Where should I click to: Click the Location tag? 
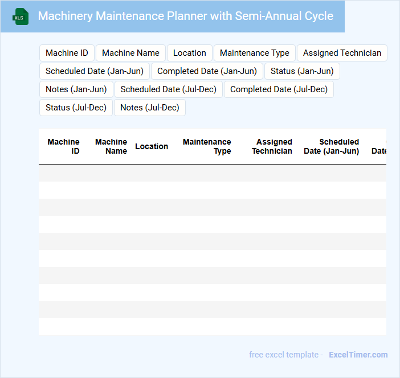pos(189,53)
